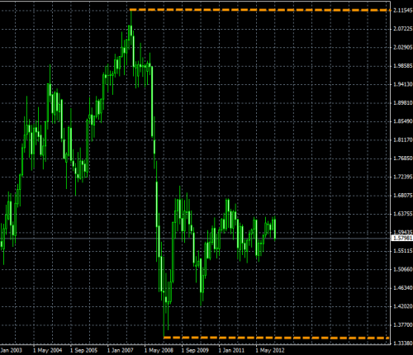Image resolution: width=413 pixels, height=355 pixels.
Task: Click the 1.55115 price axis label
Action: [403, 251]
